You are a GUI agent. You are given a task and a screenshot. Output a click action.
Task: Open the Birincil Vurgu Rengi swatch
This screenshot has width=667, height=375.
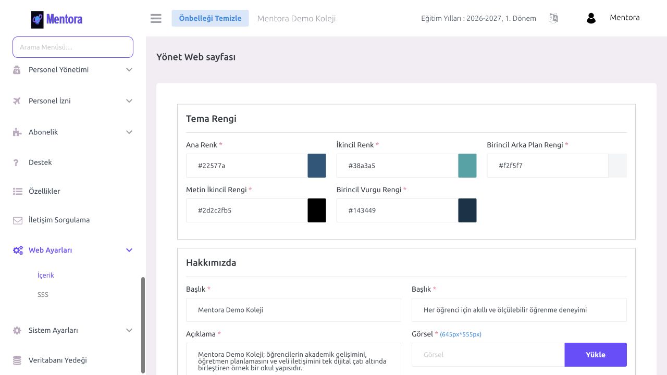467,210
